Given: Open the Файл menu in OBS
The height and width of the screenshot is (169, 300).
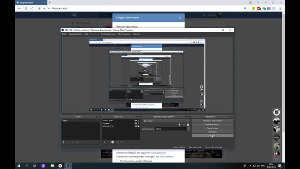Looking at the screenshot, I should [64, 34].
